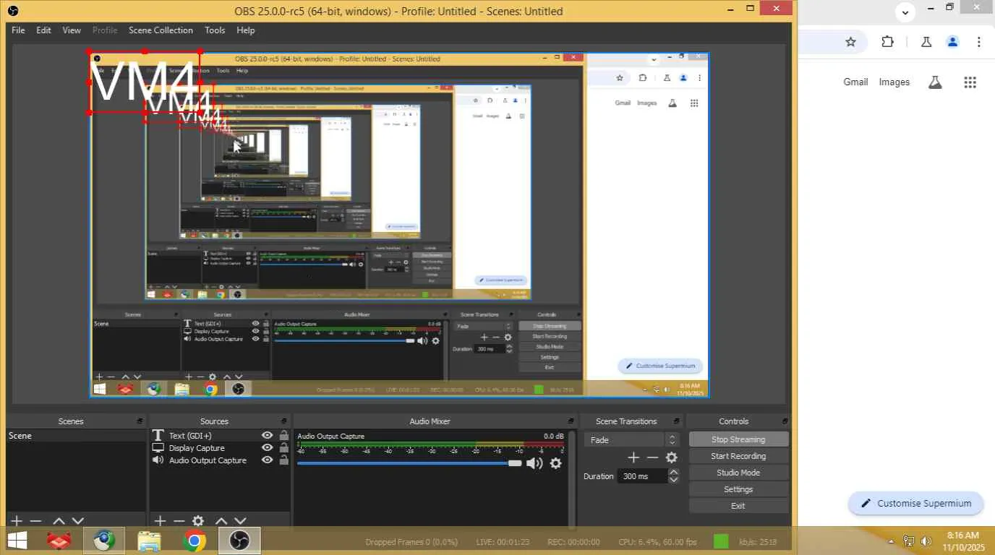Hide the Text (GDI+) source
Screen dimensions: 995x555
pos(268,436)
